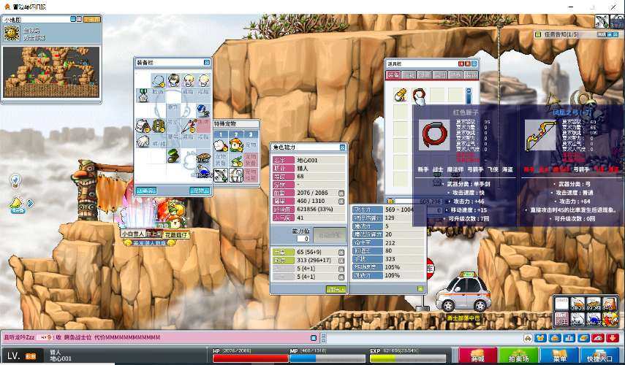
Task: Click the red HP bar
Action: click(250, 358)
